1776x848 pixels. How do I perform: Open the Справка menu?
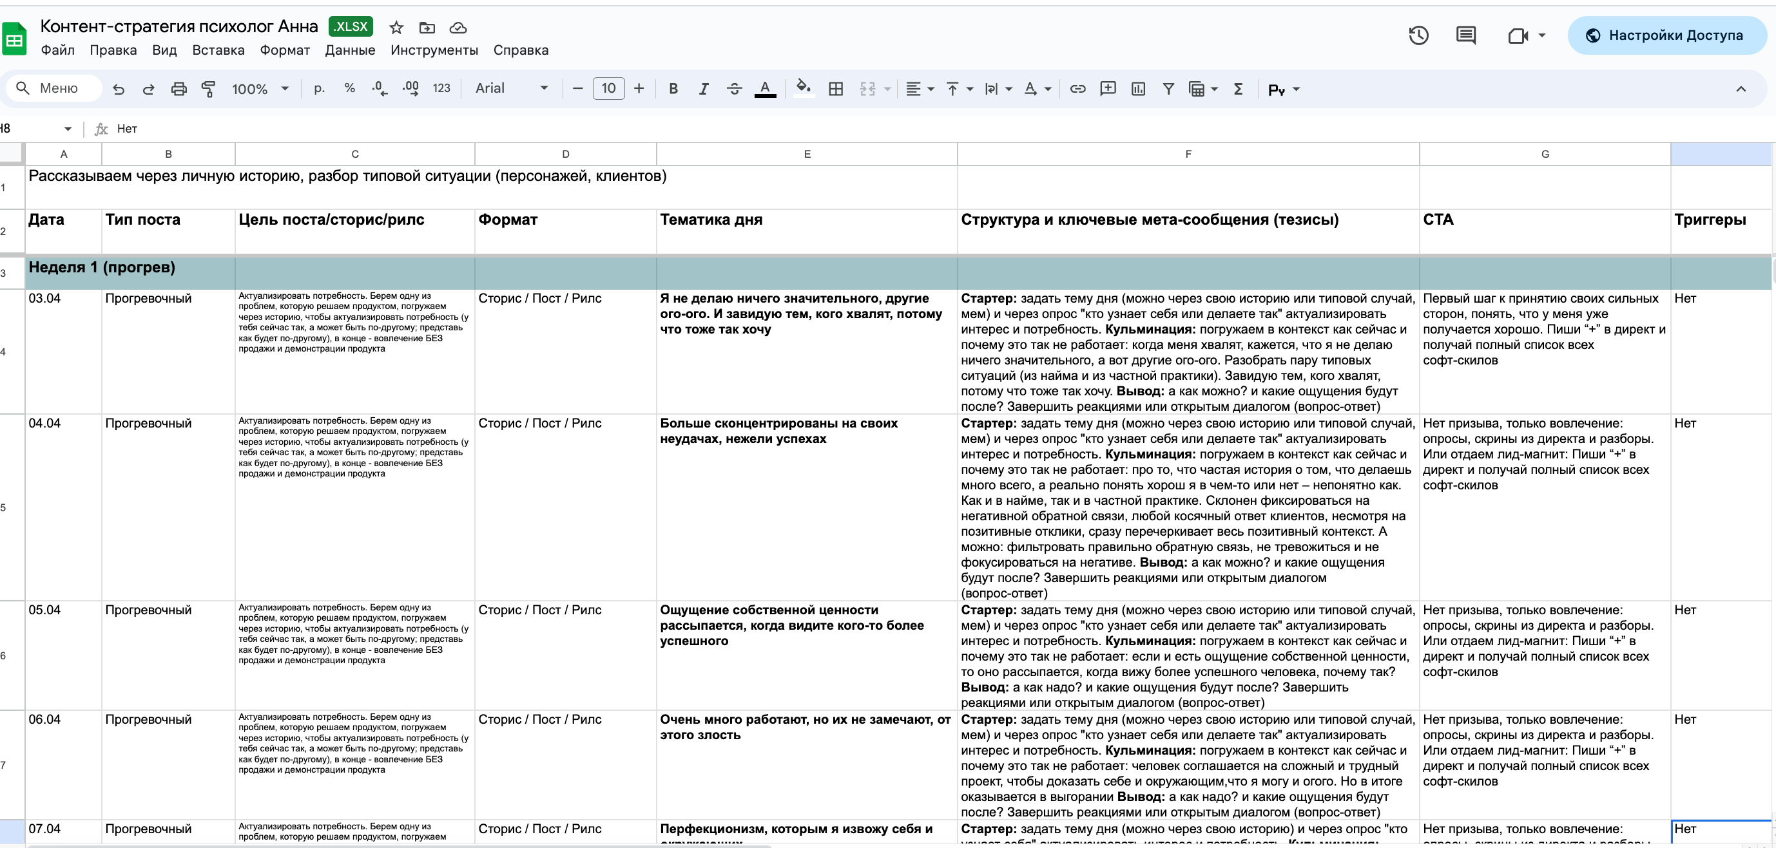[521, 50]
